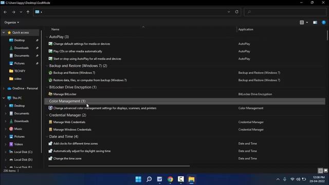Open Local Disk (D:)
Screen dimensions: 329x185
23,160
